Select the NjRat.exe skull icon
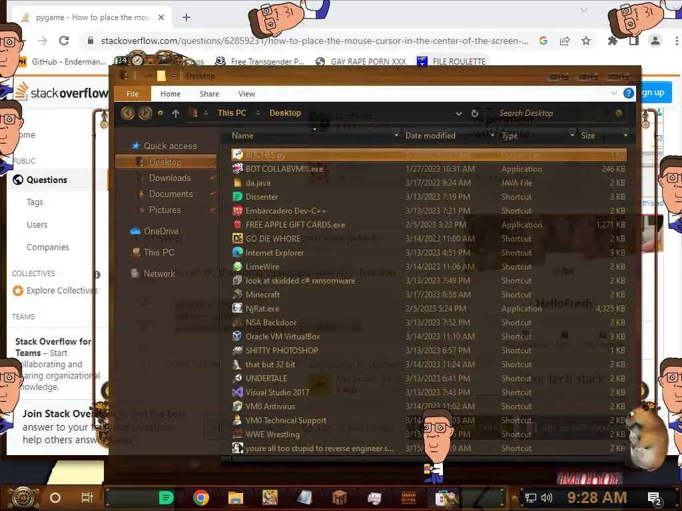 [x=238, y=309]
